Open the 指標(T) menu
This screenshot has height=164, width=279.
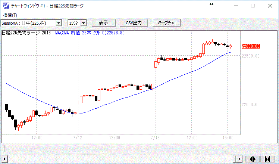pyautogui.click(x=10, y=15)
